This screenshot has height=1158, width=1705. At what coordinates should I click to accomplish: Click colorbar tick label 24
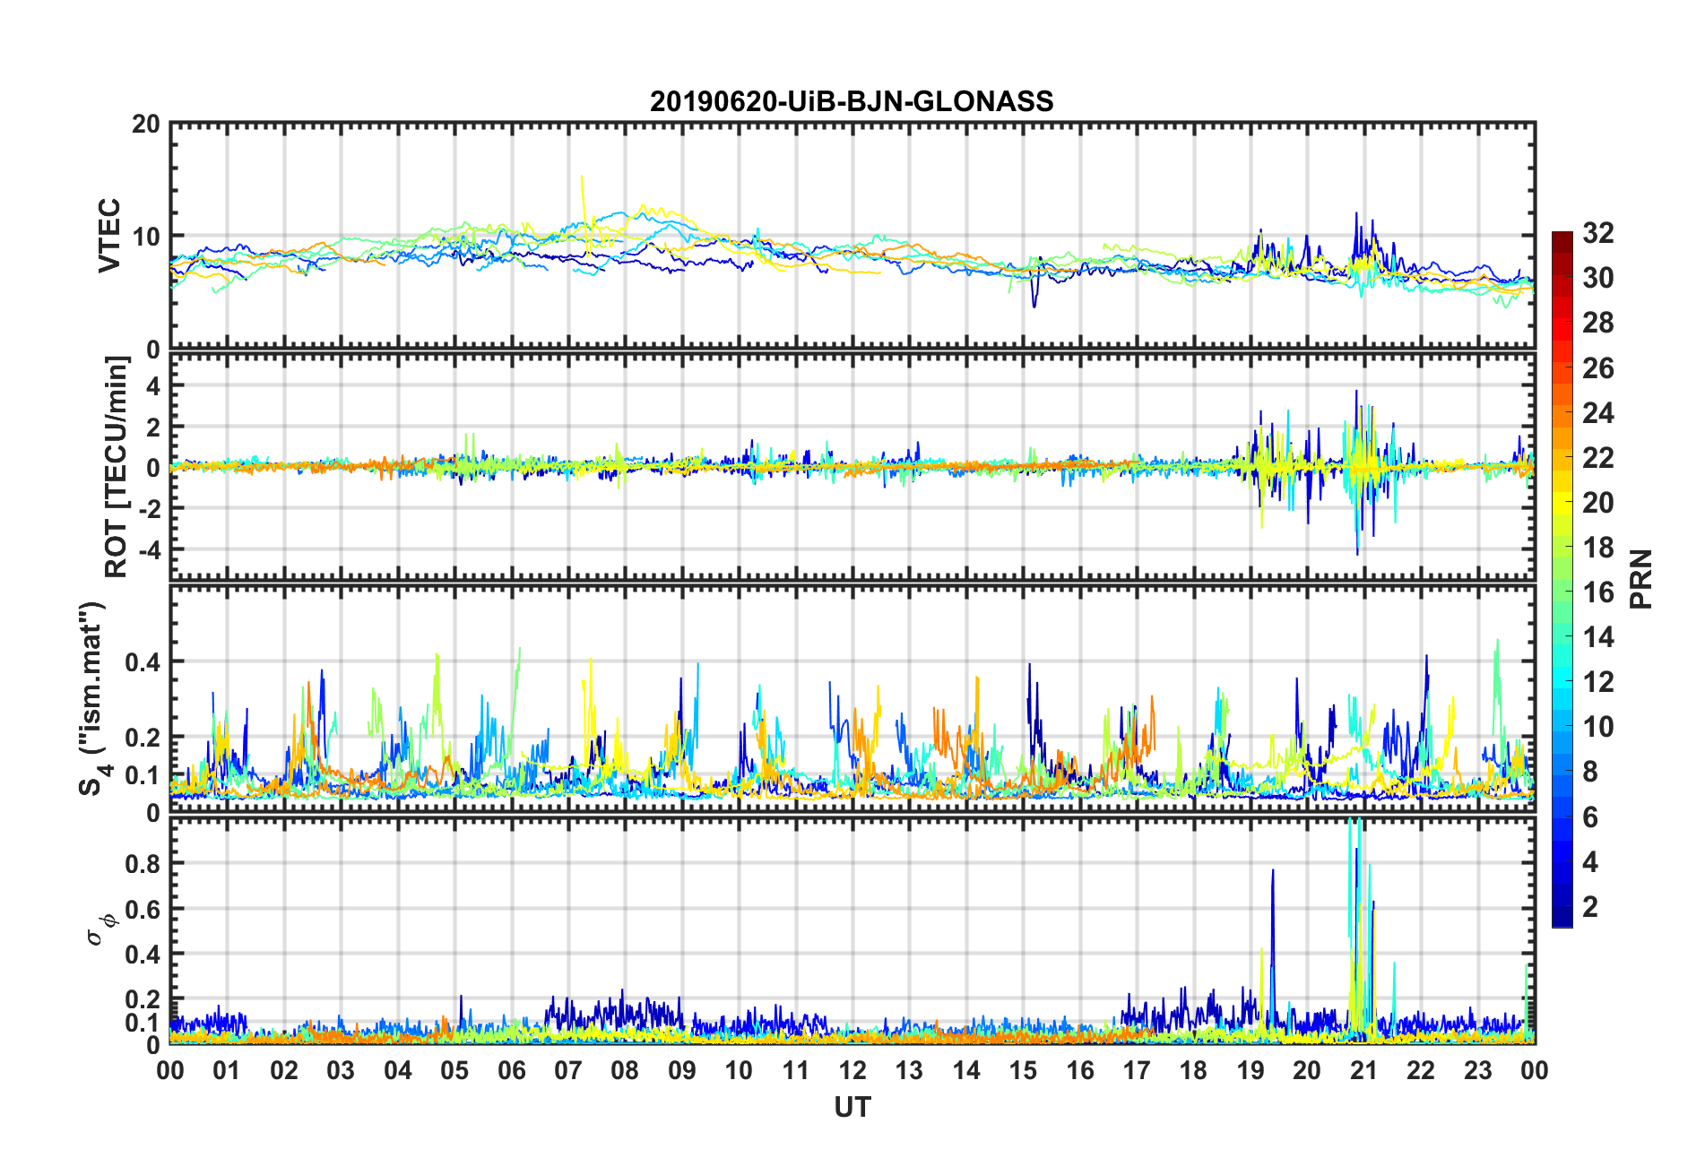(1598, 413)
